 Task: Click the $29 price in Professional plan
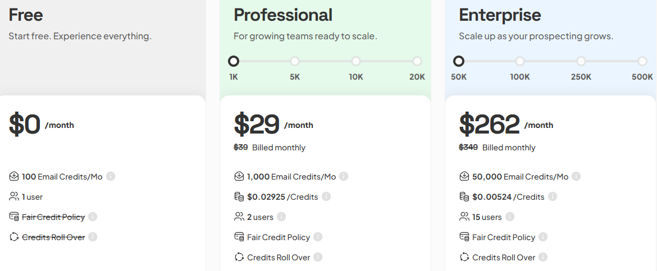pyautogui.click(x=257, y=125)
